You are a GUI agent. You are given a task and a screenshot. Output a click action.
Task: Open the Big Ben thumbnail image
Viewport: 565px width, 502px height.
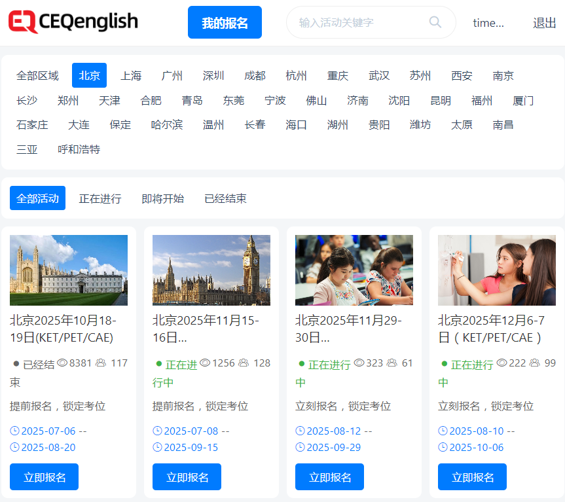211,270
